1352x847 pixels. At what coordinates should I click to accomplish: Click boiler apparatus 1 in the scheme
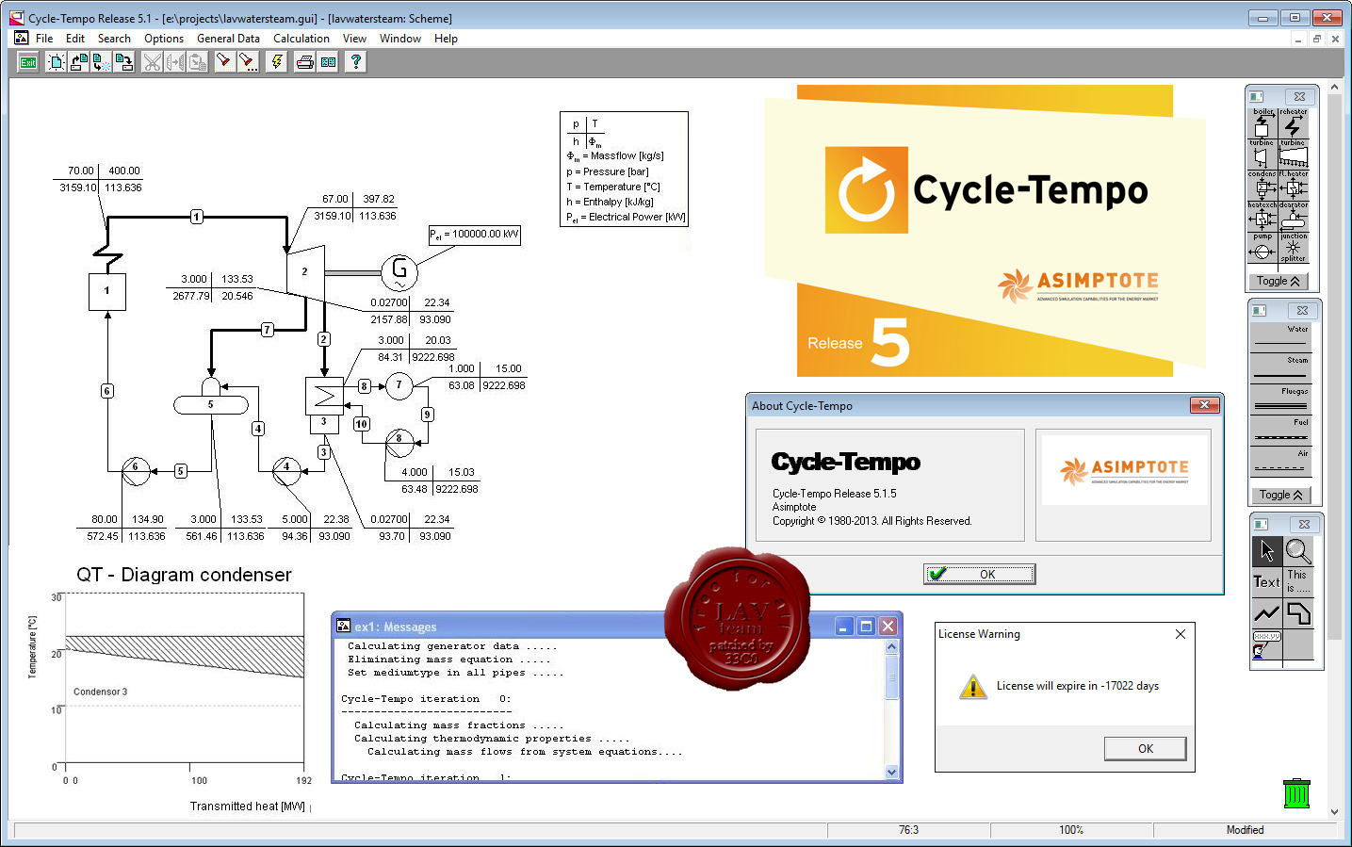107,291
